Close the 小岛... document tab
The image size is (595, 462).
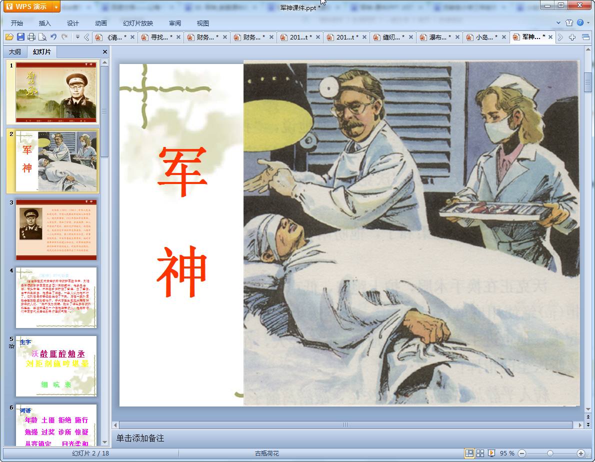pos(504,37)
